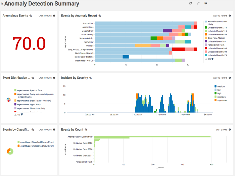The width and height of the screenshot is (235, 176).
Task: Show info for the Events by Count panel
Action: point(230,130)
